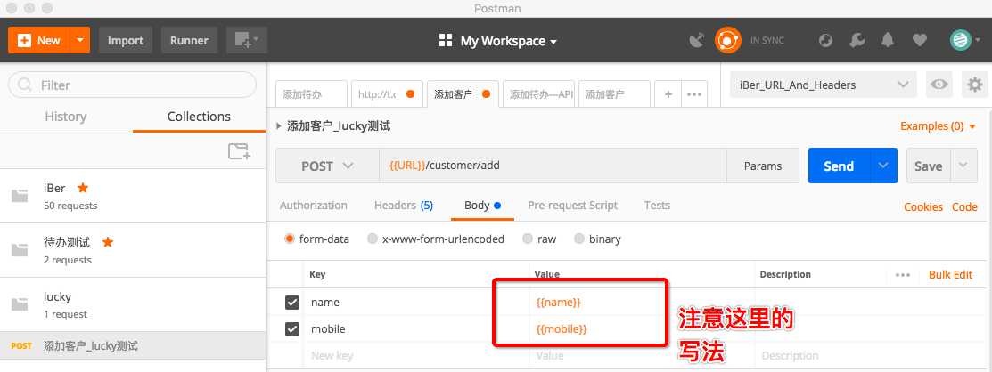
Task: Select the form-data radio button
Action: [290, 239]
